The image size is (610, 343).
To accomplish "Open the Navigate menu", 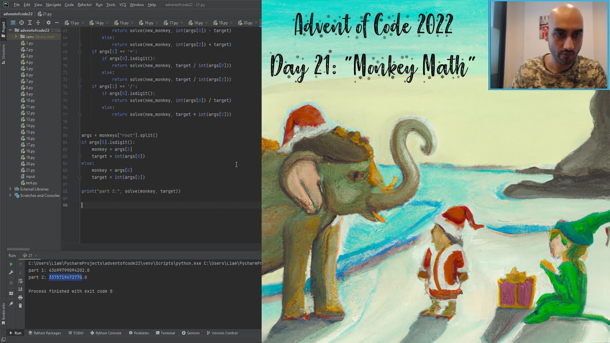I will coord(53,5).
